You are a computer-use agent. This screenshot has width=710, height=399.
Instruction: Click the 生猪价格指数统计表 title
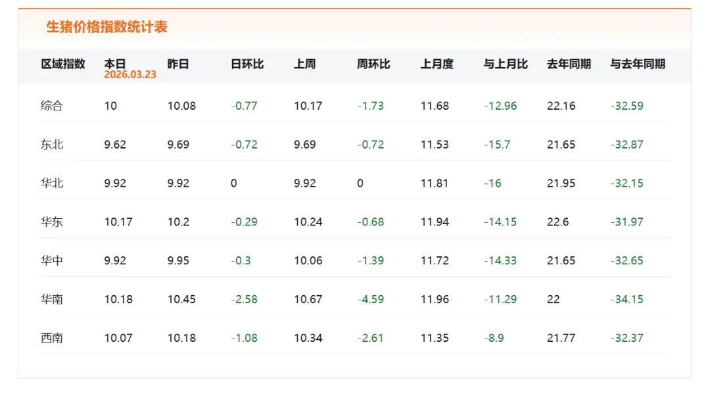click(x=107, y=27)
